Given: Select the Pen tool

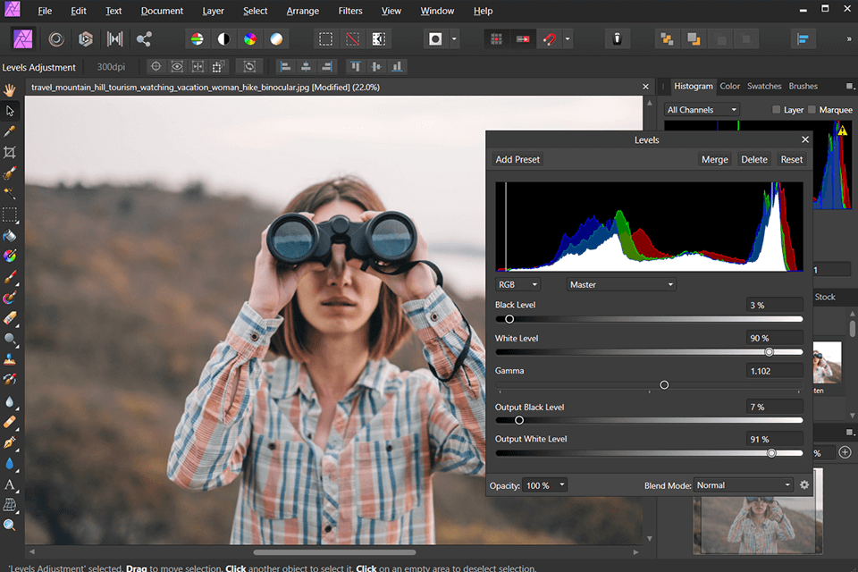Looking at the screenshot, I should click(x=10, y=442).
